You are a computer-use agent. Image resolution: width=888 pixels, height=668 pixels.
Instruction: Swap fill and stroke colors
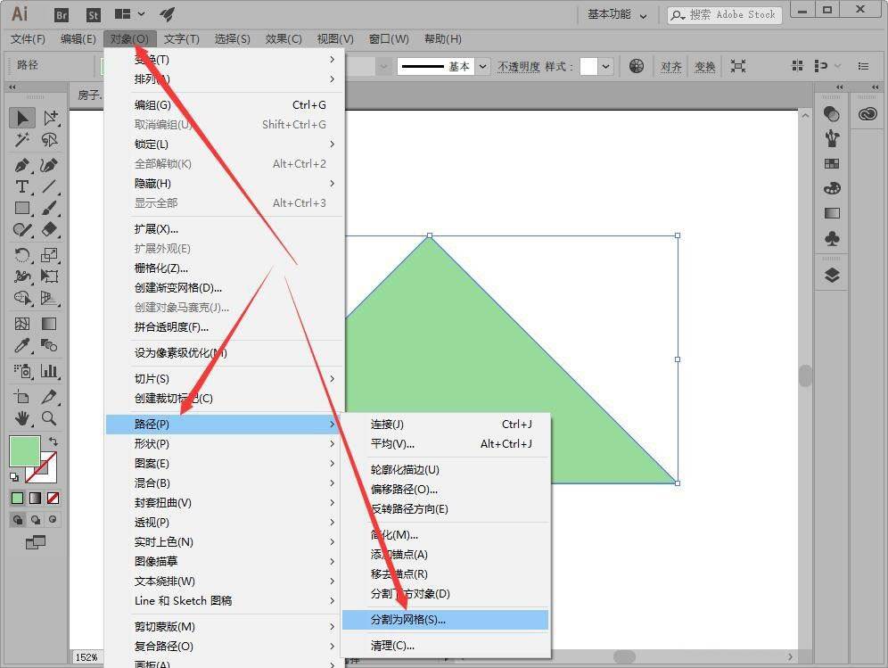click(x=53, y=441)
